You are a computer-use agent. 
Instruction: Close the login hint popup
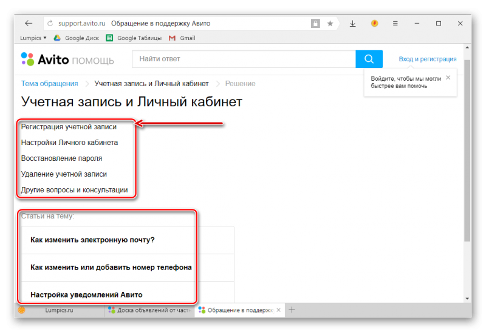tap(448, 78)
